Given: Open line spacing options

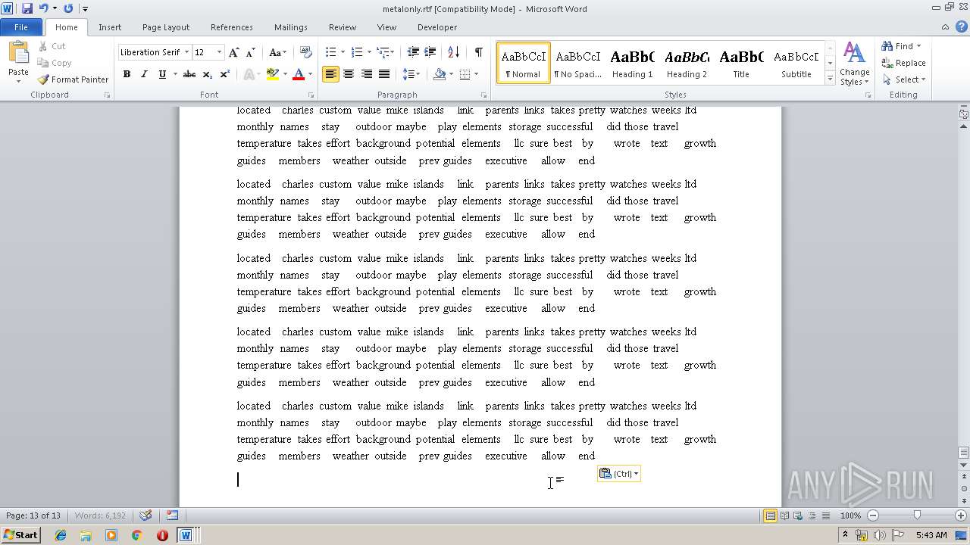Looking at the screenshot, I should [x=411, y=74].
